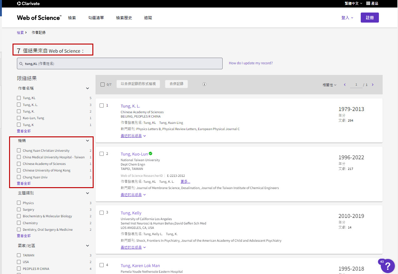Click the verified badge next to Tung, Kuo-Lun
The height and width of the screenshot is (274, 398).
point(151,154)
